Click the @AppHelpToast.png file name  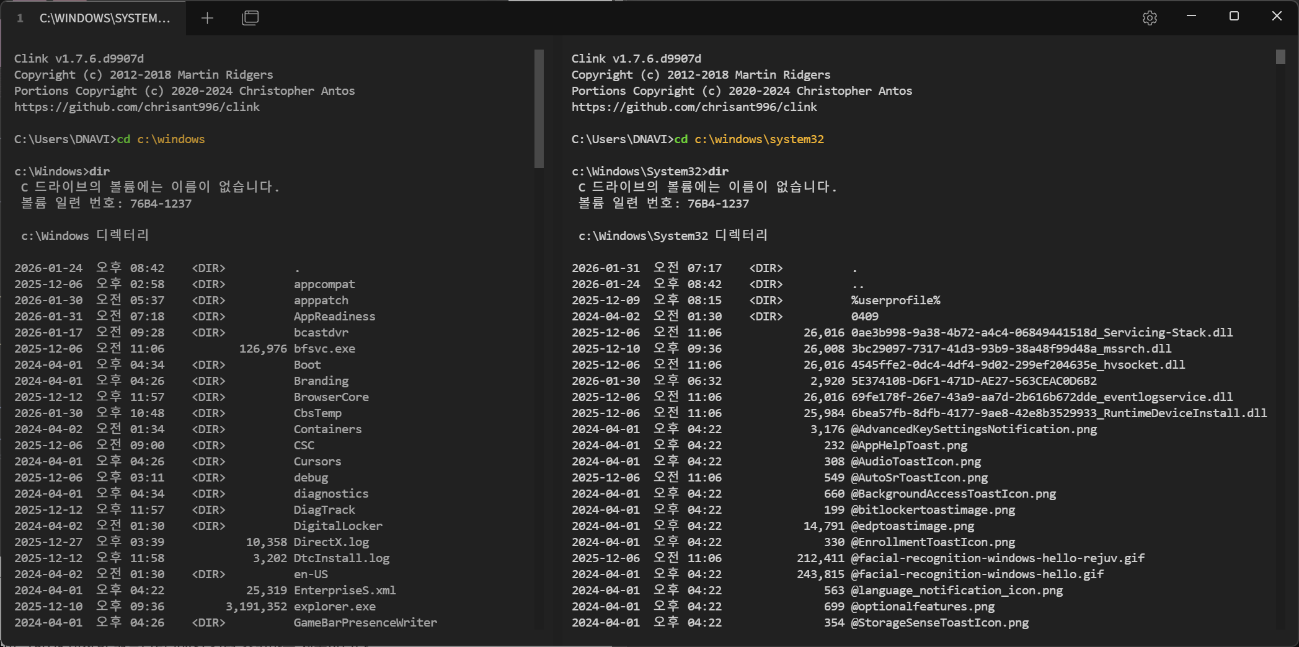click(x=908, y=445)
